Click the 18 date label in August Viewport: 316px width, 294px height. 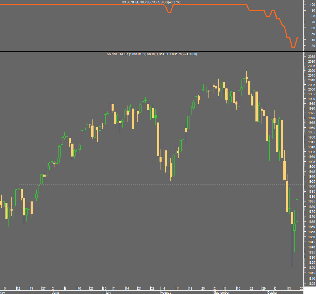[190, 288]
